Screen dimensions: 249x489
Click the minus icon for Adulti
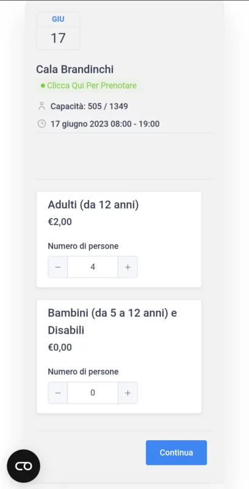tap(57, 267)
